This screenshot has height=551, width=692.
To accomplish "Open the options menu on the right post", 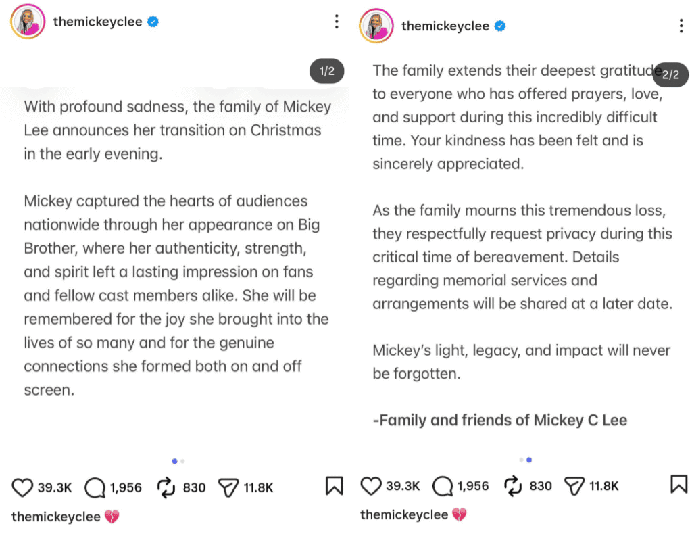I will pyautogui.click(x=681, y=24).
